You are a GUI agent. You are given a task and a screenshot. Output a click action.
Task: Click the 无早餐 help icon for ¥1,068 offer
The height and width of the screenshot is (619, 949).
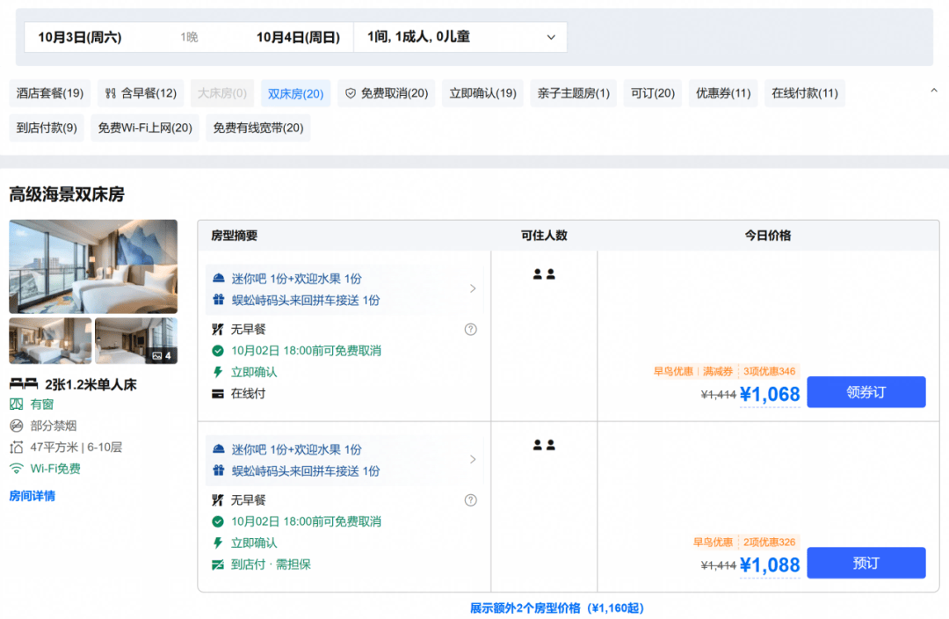(x=470, y=330)
